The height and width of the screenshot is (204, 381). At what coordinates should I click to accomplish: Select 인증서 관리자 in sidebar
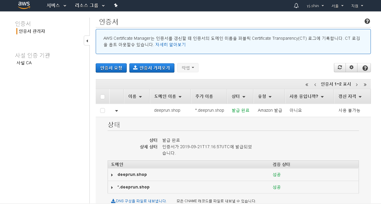click(32, 31)
